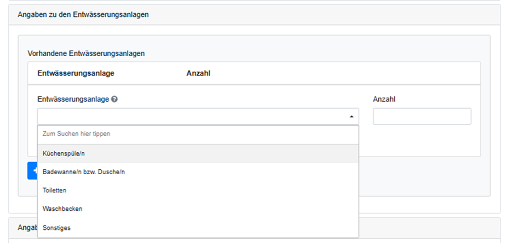Image resolution: width=507 pixels, height=243 pixels.
Task: Click help icon beside Entwässerungsanlage label
Action: click(114, 99)
